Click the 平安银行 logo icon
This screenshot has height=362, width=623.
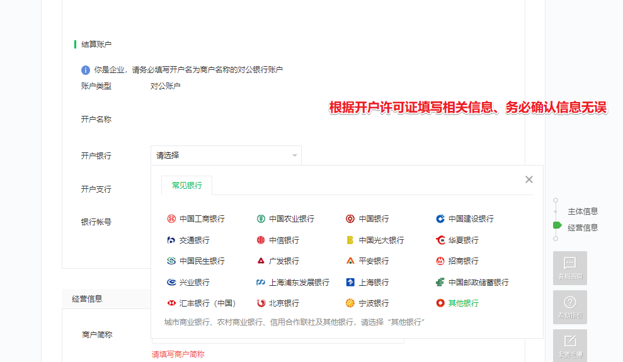(x=350, y=261)
